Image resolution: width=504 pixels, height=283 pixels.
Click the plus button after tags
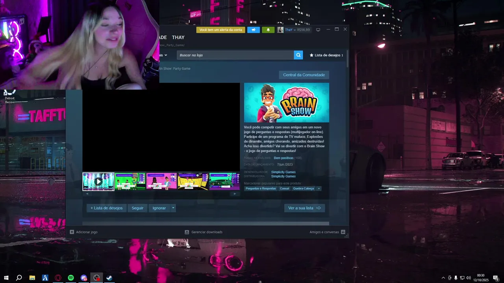pyautogui.click(x=319, y=189)
